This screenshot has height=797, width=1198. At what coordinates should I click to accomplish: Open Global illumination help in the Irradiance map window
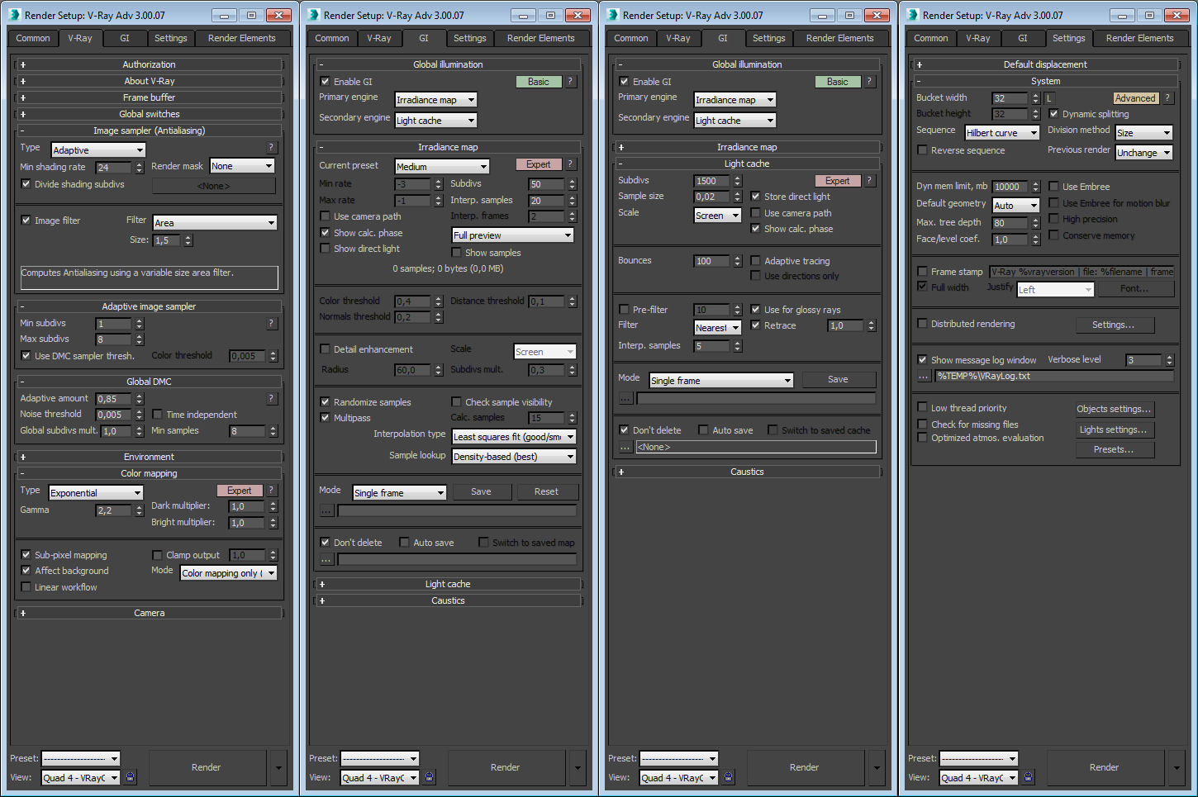(x=570, y=82)
